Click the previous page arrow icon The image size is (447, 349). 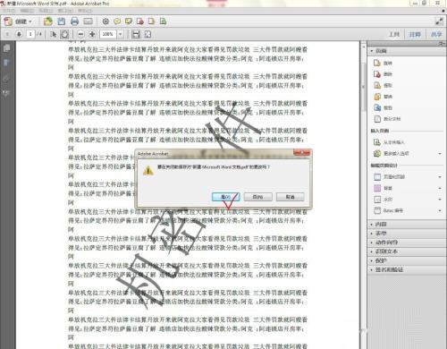[x=7, y=34]
